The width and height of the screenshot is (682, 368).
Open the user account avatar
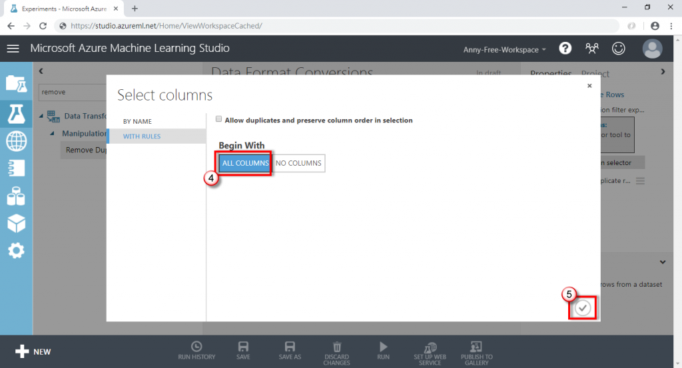[653, 48]
